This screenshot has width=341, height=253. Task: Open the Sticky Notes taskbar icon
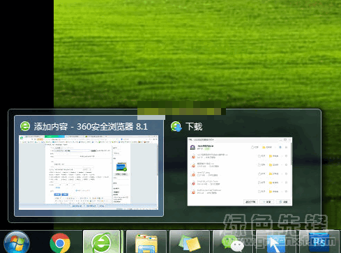coord(190,243)
